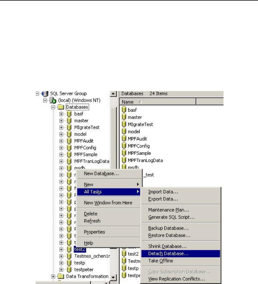The height and width of the screenshot is (284, 258).
Task: Click test2 database icon in right pane
Action: 124,254
